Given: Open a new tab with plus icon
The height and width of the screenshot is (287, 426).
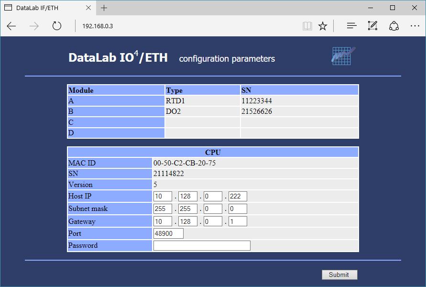Looking at the screenshot, I should [104, 8].
